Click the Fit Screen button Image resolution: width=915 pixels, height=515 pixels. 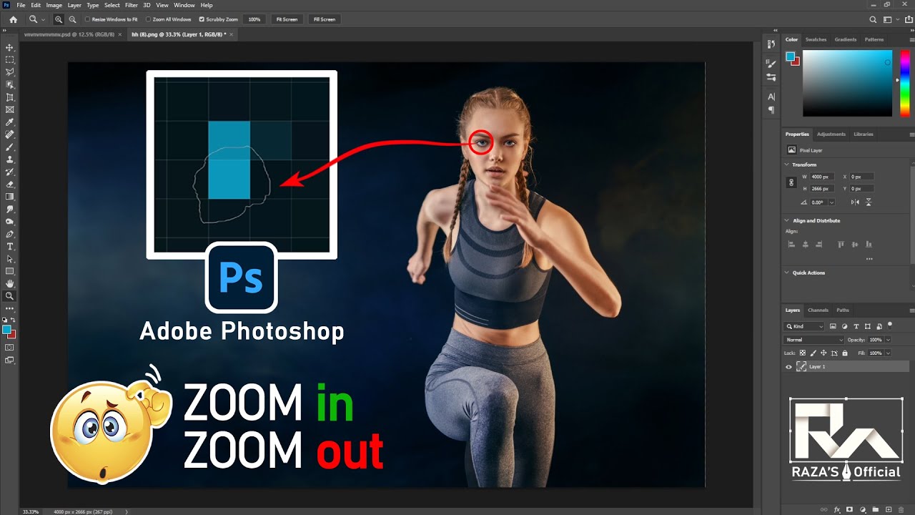pyautogui.click(x=287, y=19)
